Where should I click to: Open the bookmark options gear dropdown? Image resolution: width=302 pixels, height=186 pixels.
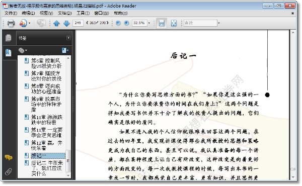pyautogui.click(x=23, y=51)
